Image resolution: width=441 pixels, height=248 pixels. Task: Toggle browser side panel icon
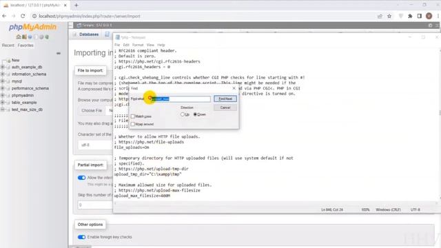[420, 16]
